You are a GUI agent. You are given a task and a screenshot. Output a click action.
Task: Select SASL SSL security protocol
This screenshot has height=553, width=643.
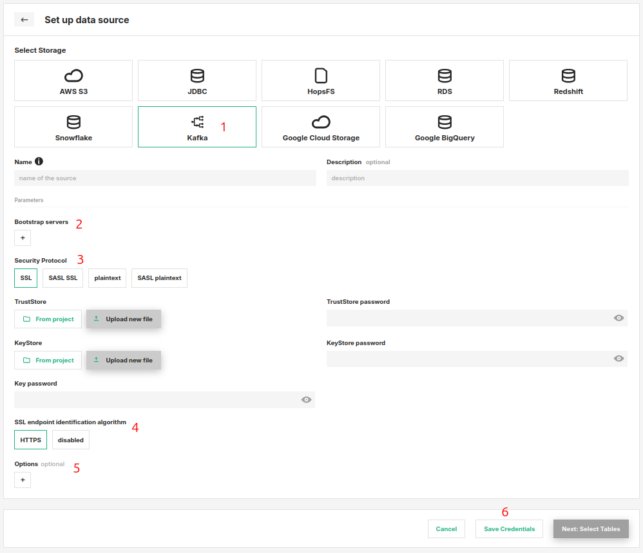point(63,278)
